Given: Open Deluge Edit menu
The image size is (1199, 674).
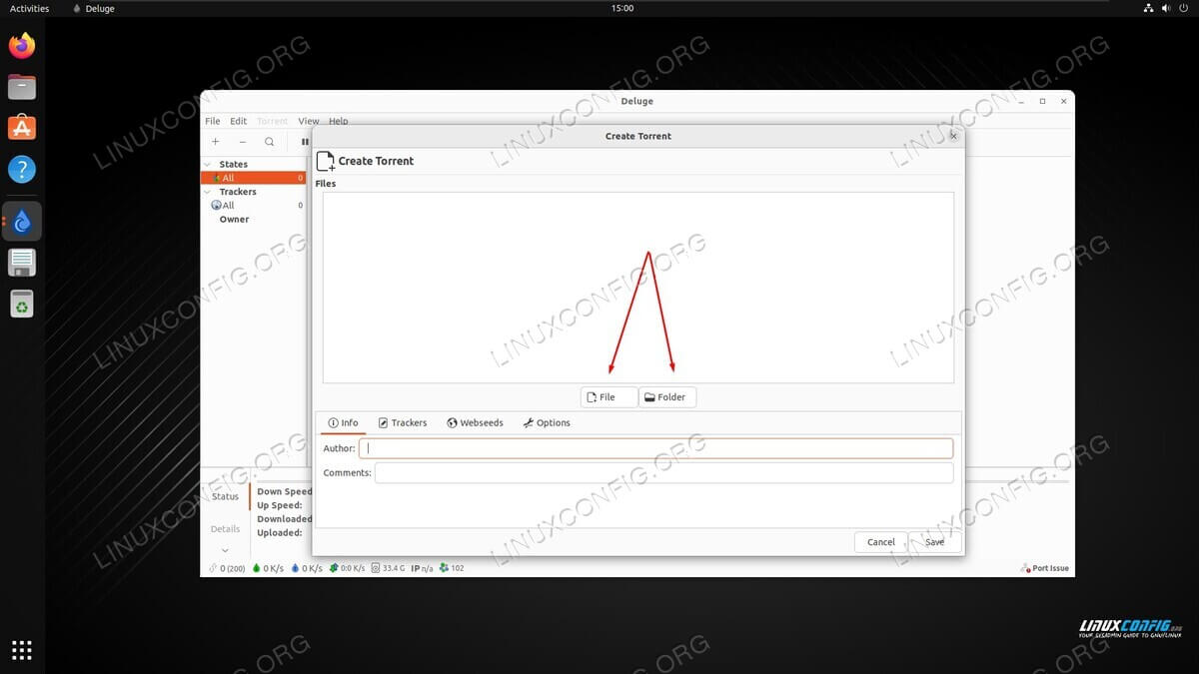Looking at the screenshot, I should (238, 121).
